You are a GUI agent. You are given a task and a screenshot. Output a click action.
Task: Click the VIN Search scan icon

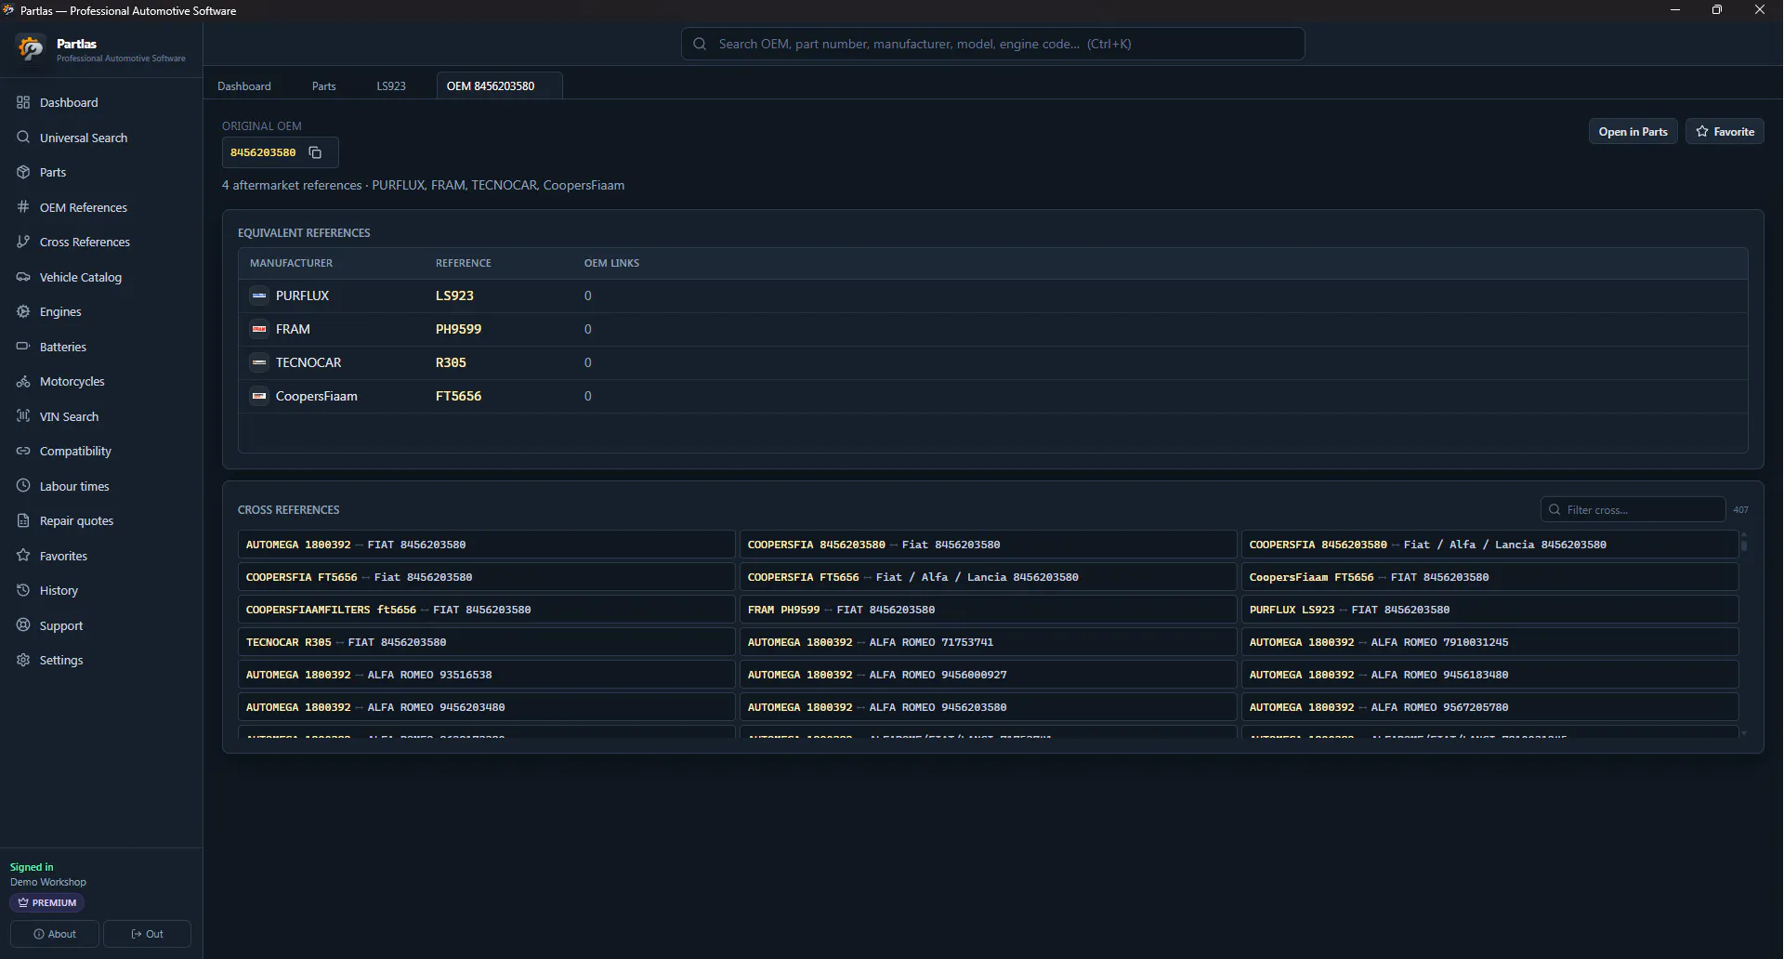tap(23, 416)
